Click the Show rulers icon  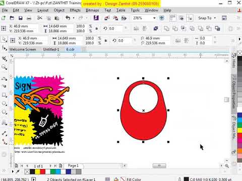click(173, 18)
